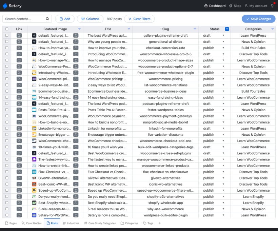The image size is (278, 231).
Task: Open the Columns settings button
Action: [90, 19]
